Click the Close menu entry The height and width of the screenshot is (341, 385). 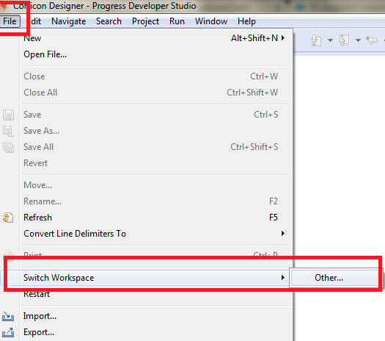pos(156,76)
